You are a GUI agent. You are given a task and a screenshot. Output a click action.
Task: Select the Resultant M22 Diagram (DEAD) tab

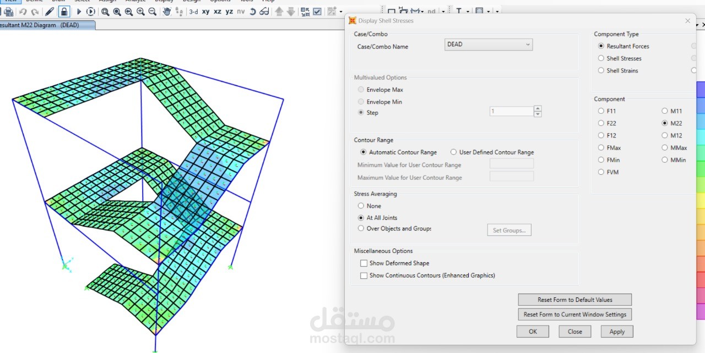[47, 25]
